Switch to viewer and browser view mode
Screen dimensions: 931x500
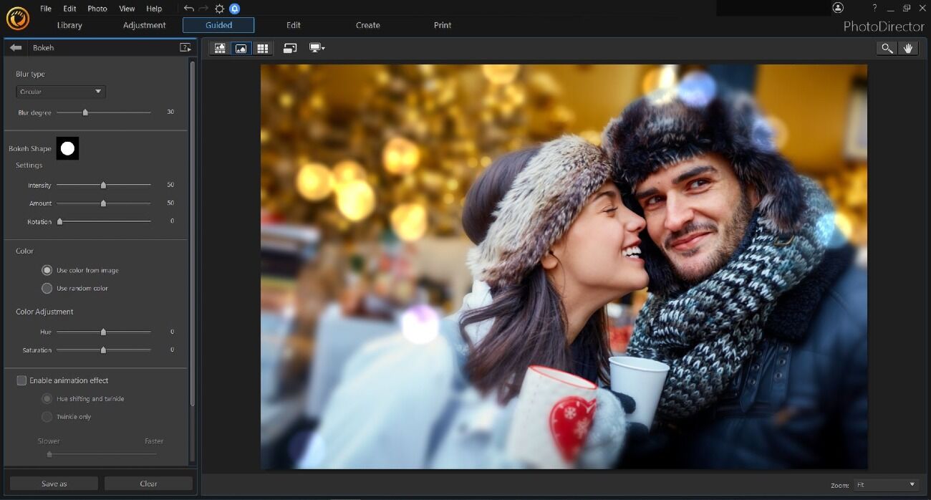tap(220, 47)
